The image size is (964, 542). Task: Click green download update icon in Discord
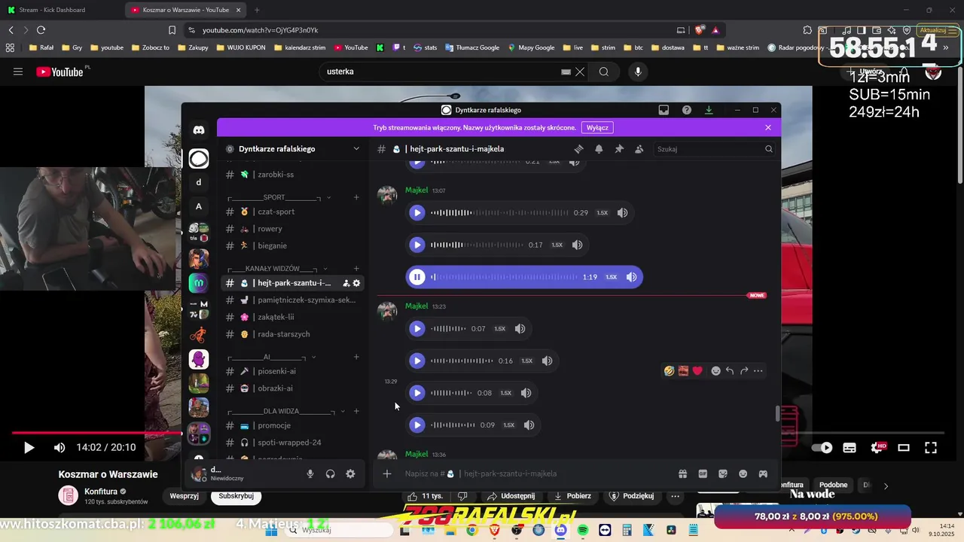pyautogui.click(x=709, y=110)
